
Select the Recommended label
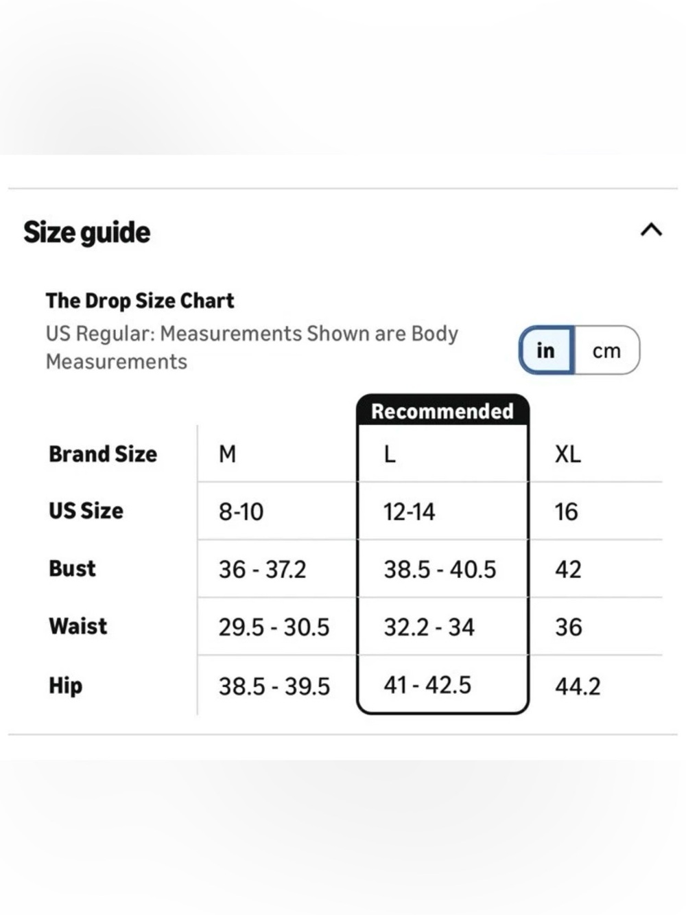point(442,410)
